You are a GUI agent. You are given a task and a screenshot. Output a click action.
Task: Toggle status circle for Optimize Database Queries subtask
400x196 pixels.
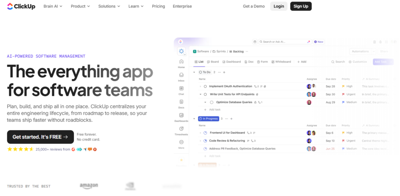click(x=211, y=102)
